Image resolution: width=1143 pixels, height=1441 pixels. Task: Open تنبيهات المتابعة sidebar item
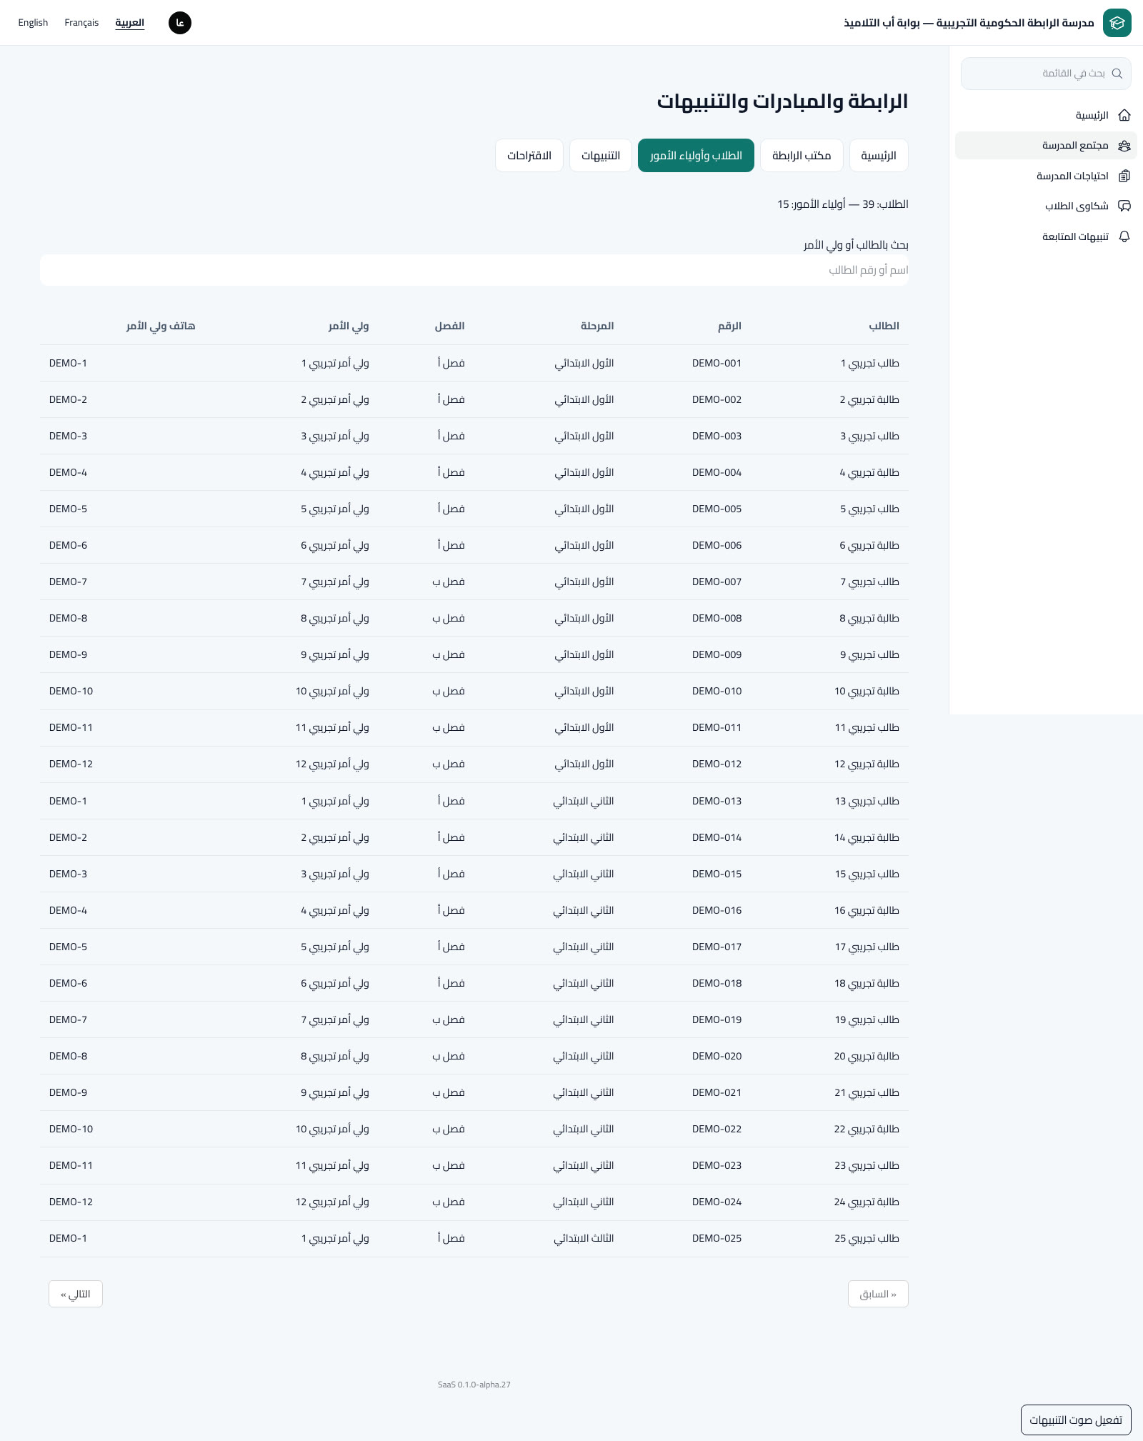click(x=1046, y=236)
